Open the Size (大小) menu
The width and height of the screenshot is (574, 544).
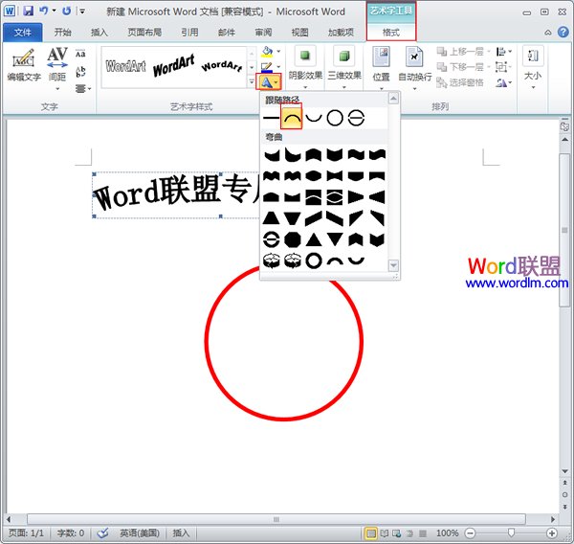pos(533,68)
